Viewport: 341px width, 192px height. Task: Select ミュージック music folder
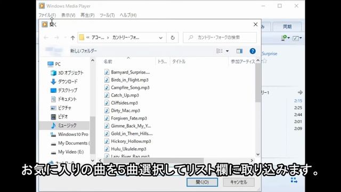click(64, 125)
